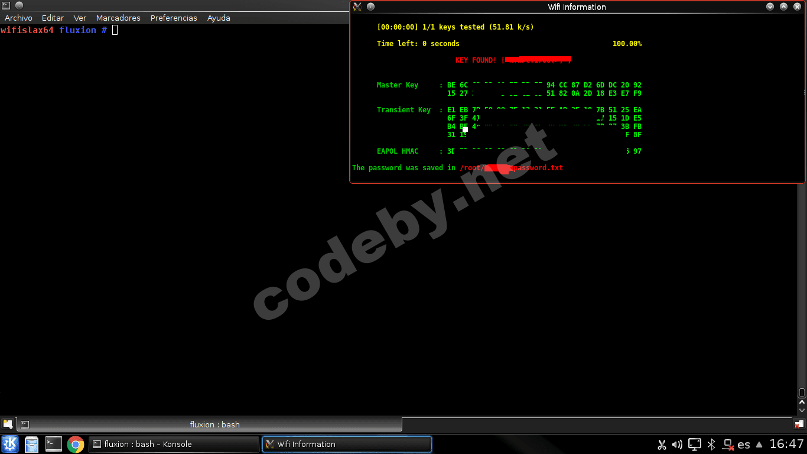Open the Marcadores menu in Konsole
Image resolution: width=807 pixels, height=454 pixels.
click(x=118, y=18)
